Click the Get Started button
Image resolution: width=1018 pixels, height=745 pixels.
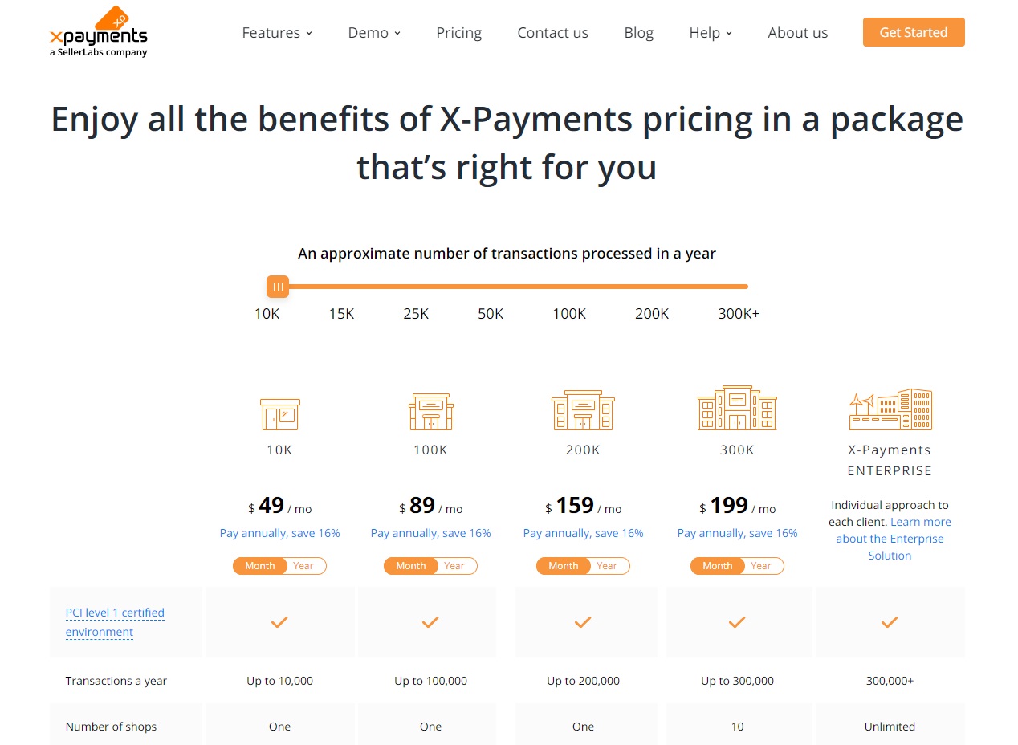913,32
